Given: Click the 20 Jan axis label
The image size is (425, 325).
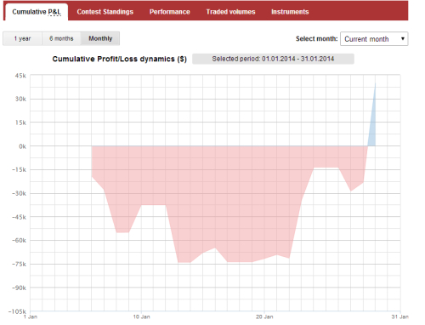Looking at the screenshot, I should pos(264,316).
